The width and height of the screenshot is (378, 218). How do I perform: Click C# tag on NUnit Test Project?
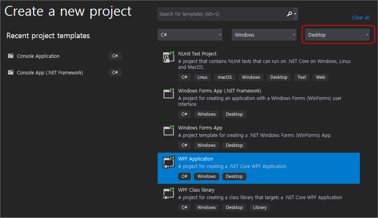pyautogui.click(x=184, y=77)
